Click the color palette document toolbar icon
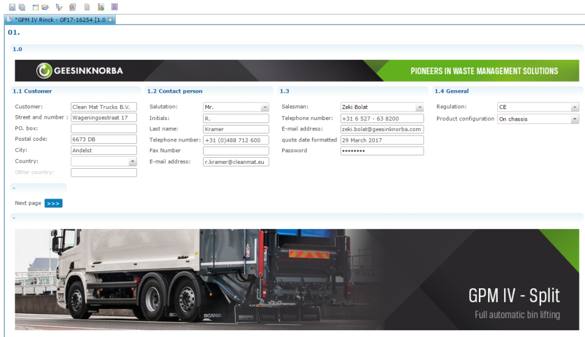The image size is (585, 337). 73,7
